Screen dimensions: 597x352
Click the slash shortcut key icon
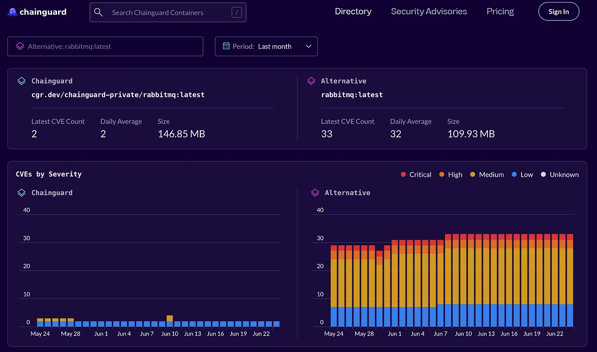click(237, 12)
